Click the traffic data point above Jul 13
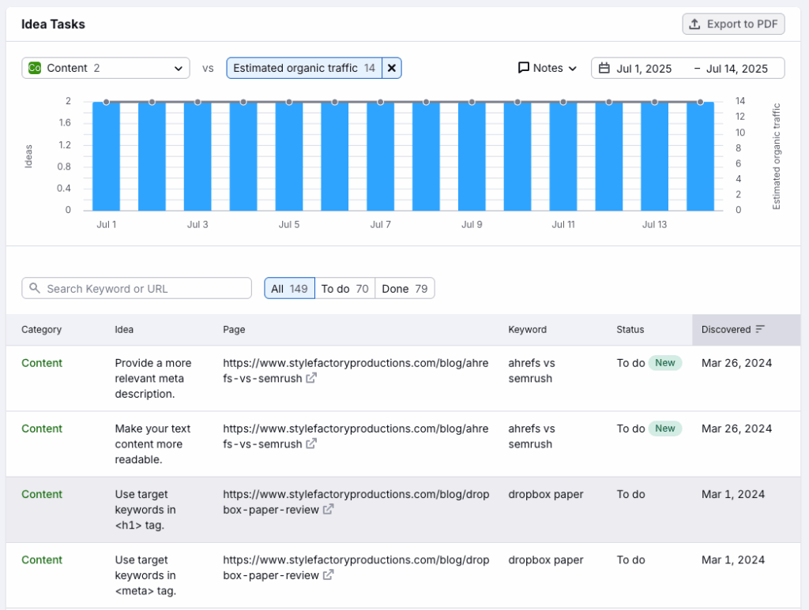The height and width of the screenshot is (610, 809). point(655,102)
